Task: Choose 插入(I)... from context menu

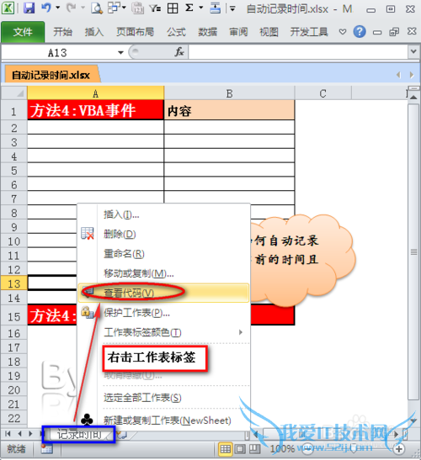Action: click(163, 214)
